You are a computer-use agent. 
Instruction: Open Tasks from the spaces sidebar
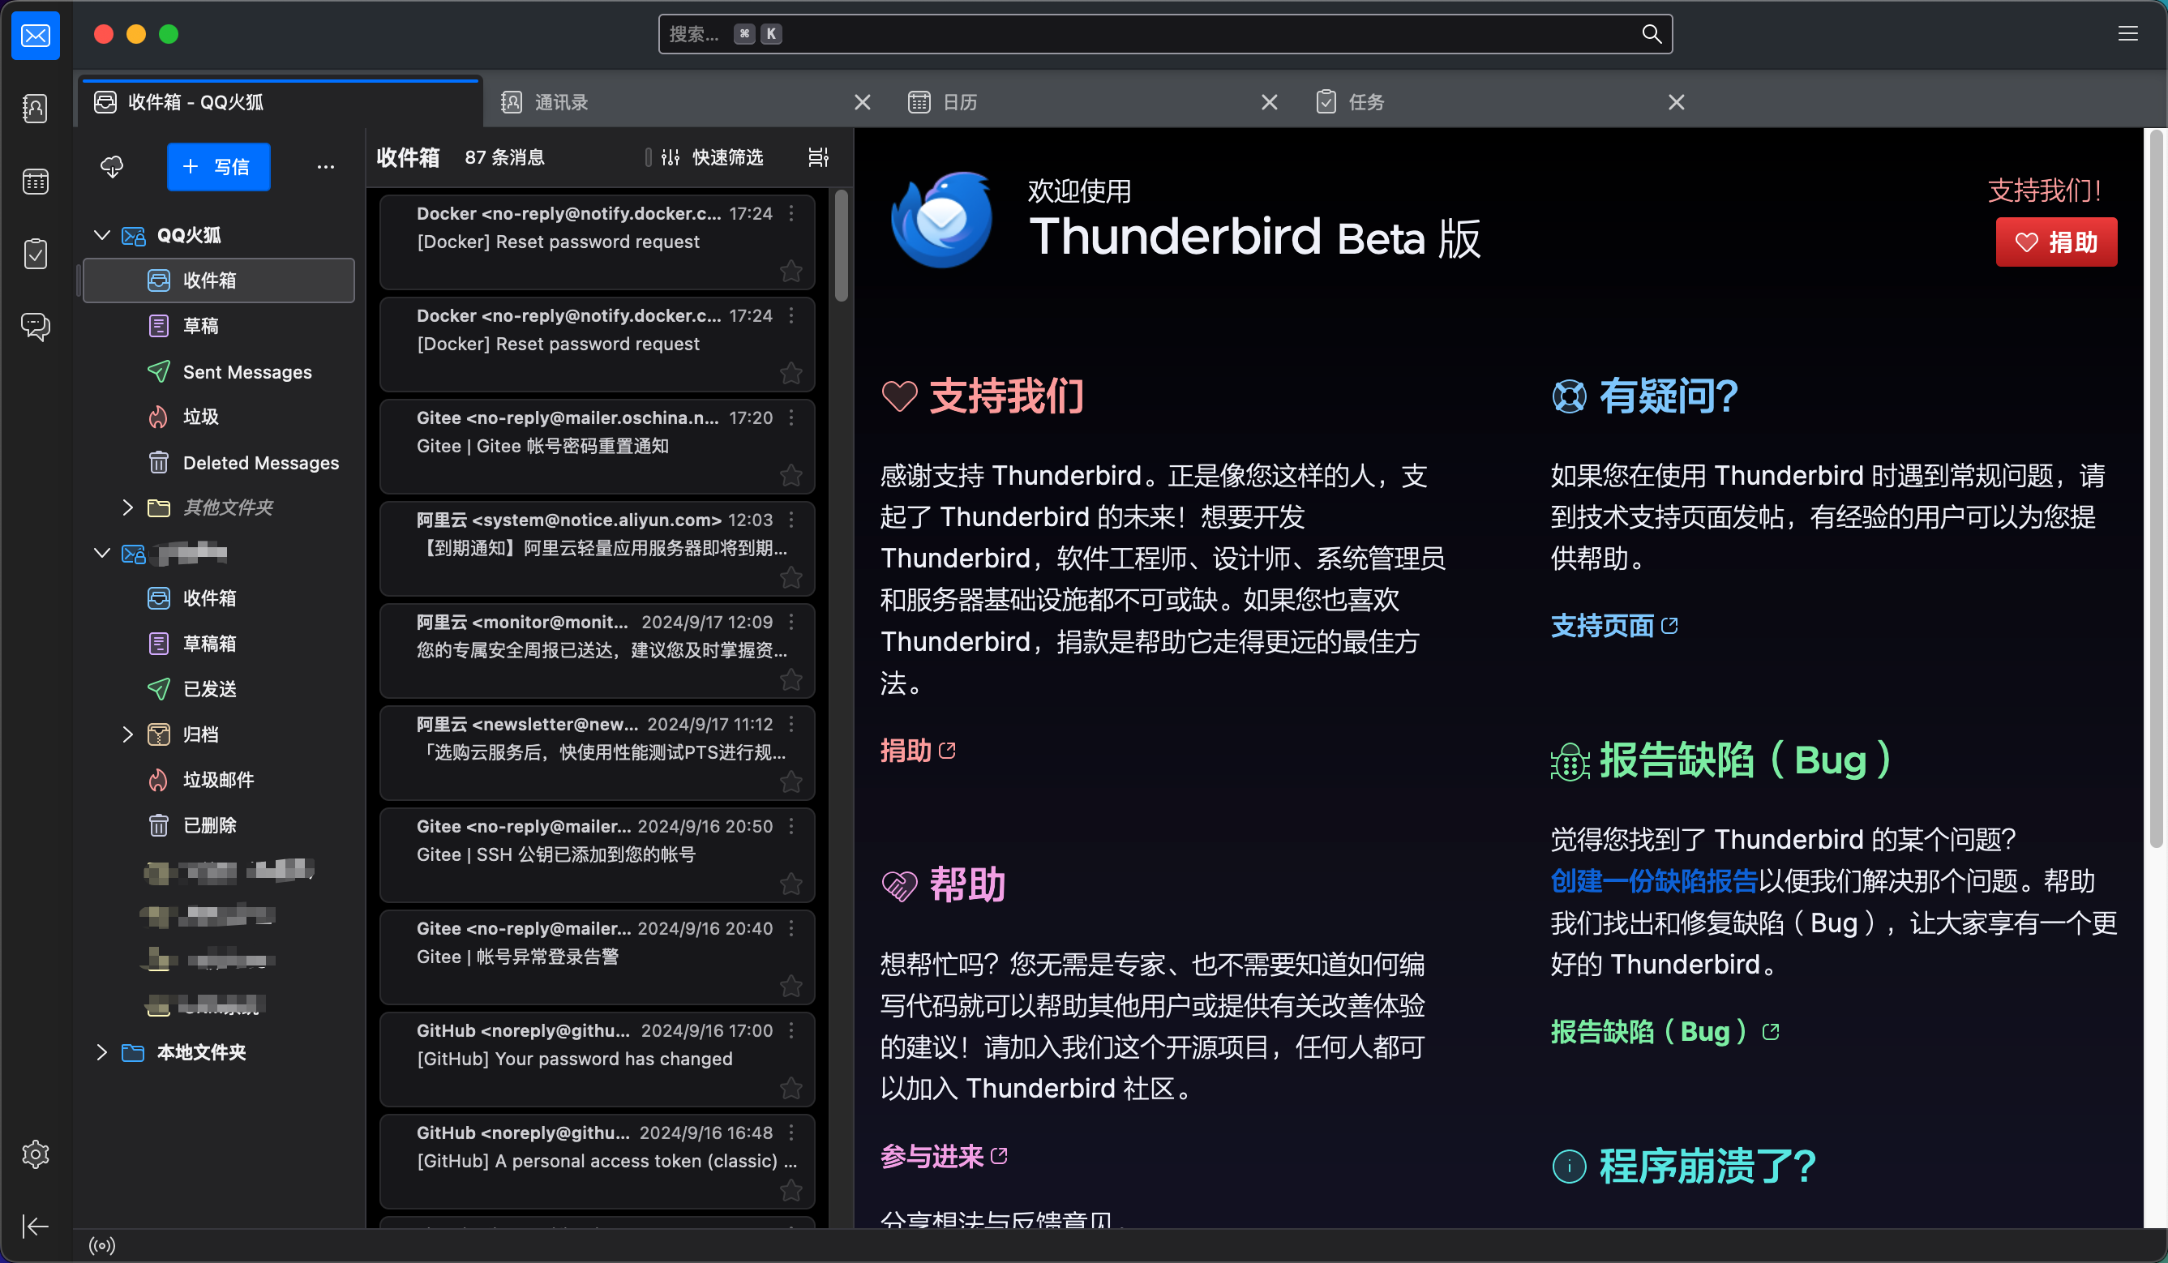click(36, 254)
